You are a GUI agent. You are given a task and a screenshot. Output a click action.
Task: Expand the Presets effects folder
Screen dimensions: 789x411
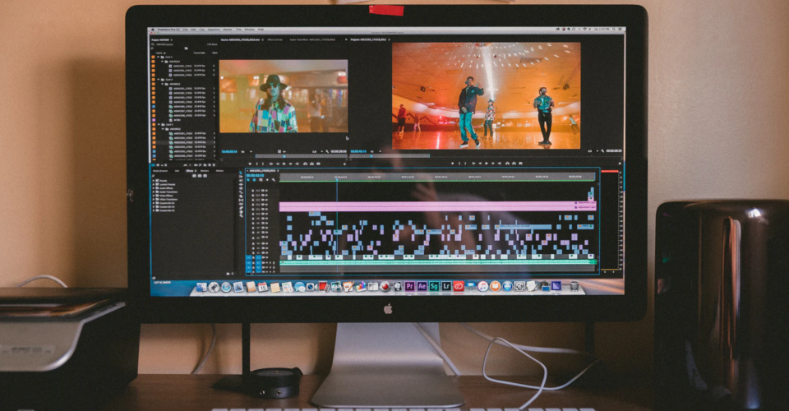coord(154,181)
